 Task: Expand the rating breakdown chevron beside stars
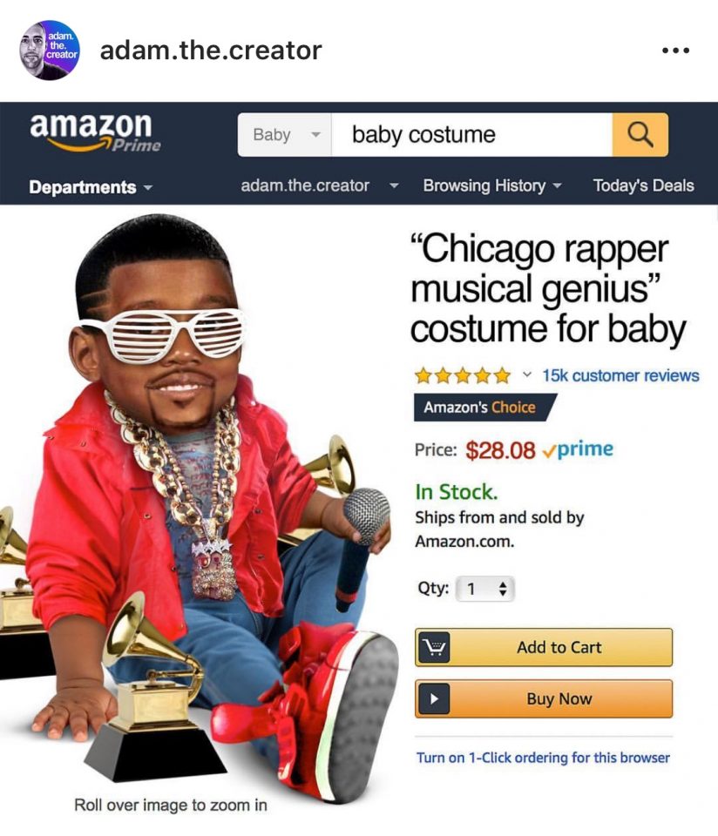coord(526,374)
